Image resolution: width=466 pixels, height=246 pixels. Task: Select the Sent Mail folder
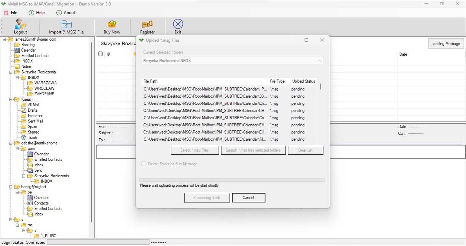pos(35,121)
